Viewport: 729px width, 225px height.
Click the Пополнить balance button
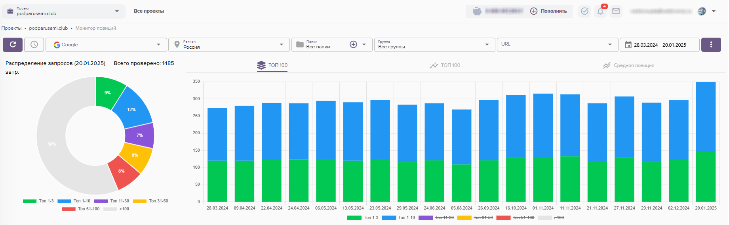point(549,11)
